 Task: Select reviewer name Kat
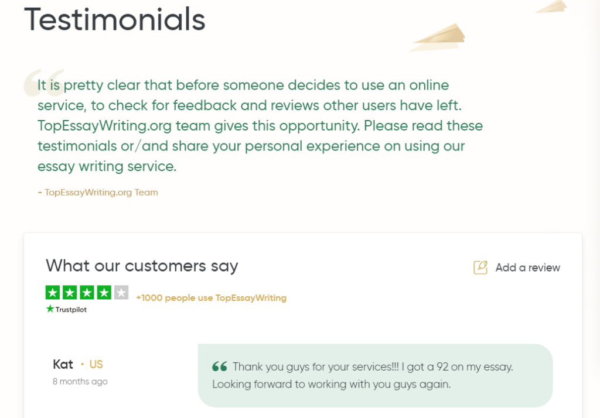coord(63,364)
